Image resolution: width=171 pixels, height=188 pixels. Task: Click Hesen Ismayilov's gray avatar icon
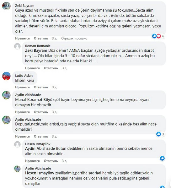(x=17, y=144)
